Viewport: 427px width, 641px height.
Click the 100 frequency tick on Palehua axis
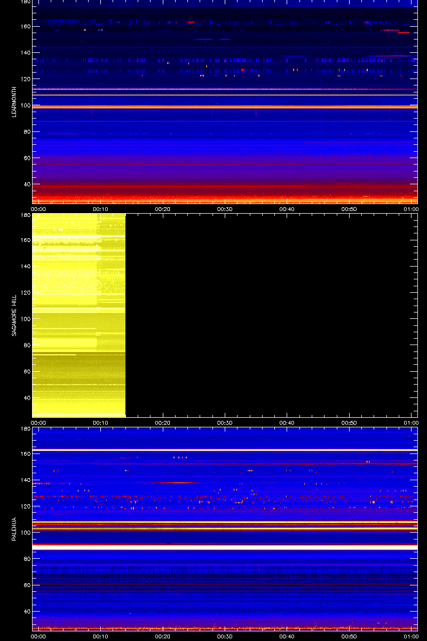[25, 533]
